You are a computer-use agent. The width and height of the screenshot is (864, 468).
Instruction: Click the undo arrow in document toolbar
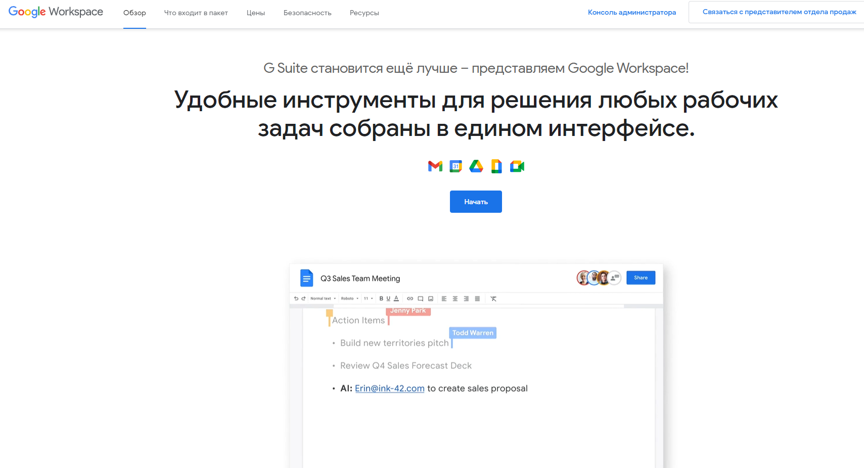296,299
